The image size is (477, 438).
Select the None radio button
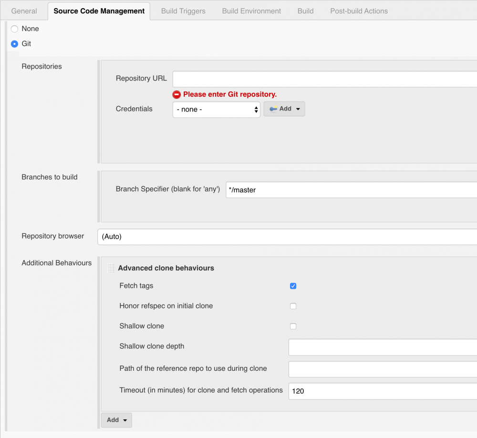(14, 29)
